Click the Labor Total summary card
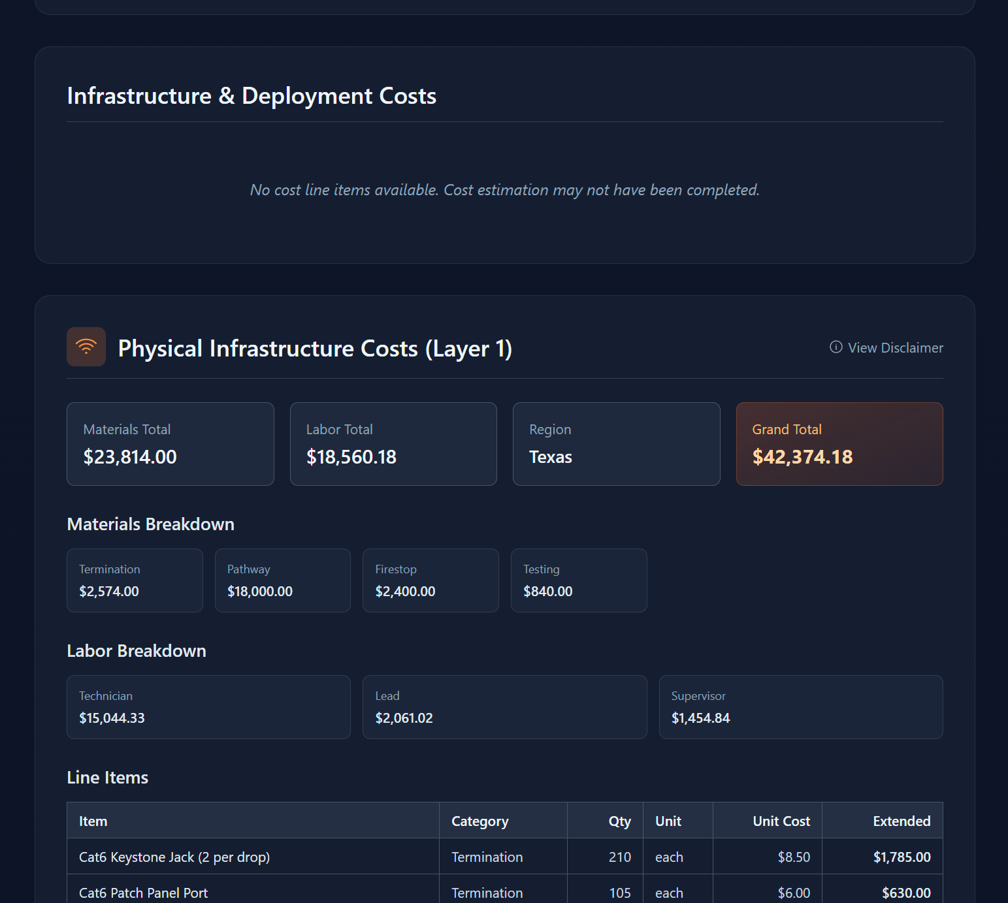 click(393, 444)
